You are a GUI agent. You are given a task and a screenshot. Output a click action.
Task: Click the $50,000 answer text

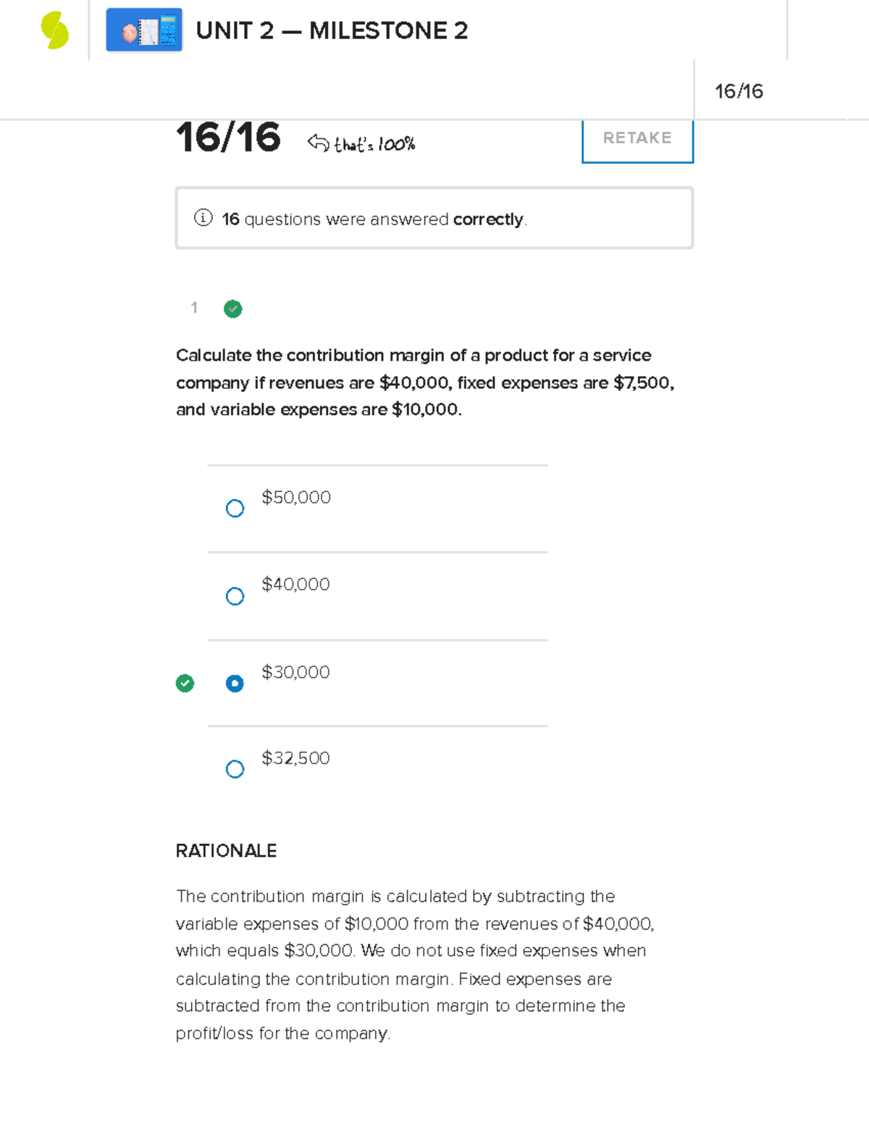(296, 498)
